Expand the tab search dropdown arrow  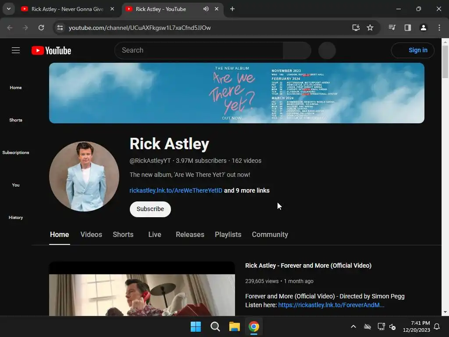click(x=9, y=9)
